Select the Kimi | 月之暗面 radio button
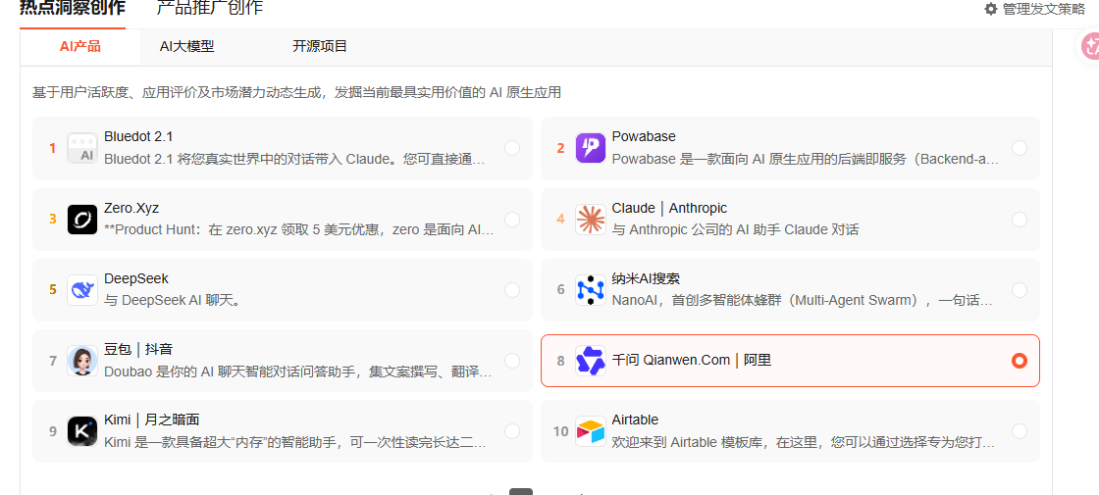The image size is (1099, 495). tap(512, 431)
